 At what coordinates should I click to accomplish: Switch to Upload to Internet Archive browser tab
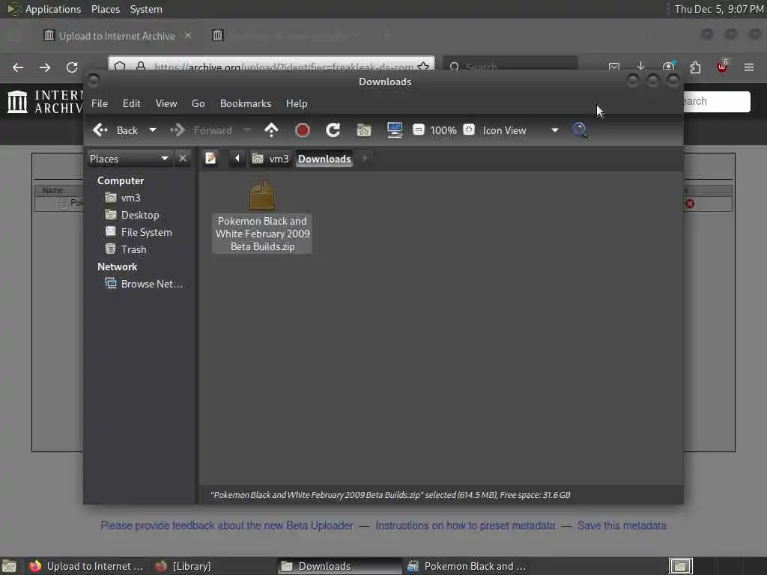pyautogui.click(x=116, y=36)
